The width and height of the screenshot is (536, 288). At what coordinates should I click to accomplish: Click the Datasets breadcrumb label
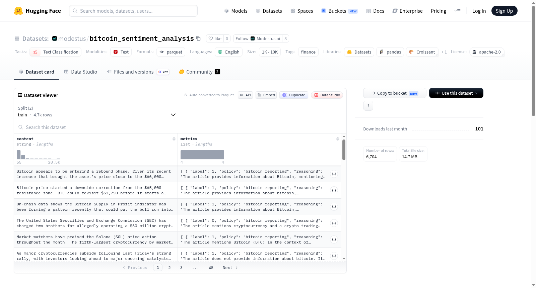pyautogui.click(x=36, y=38)
